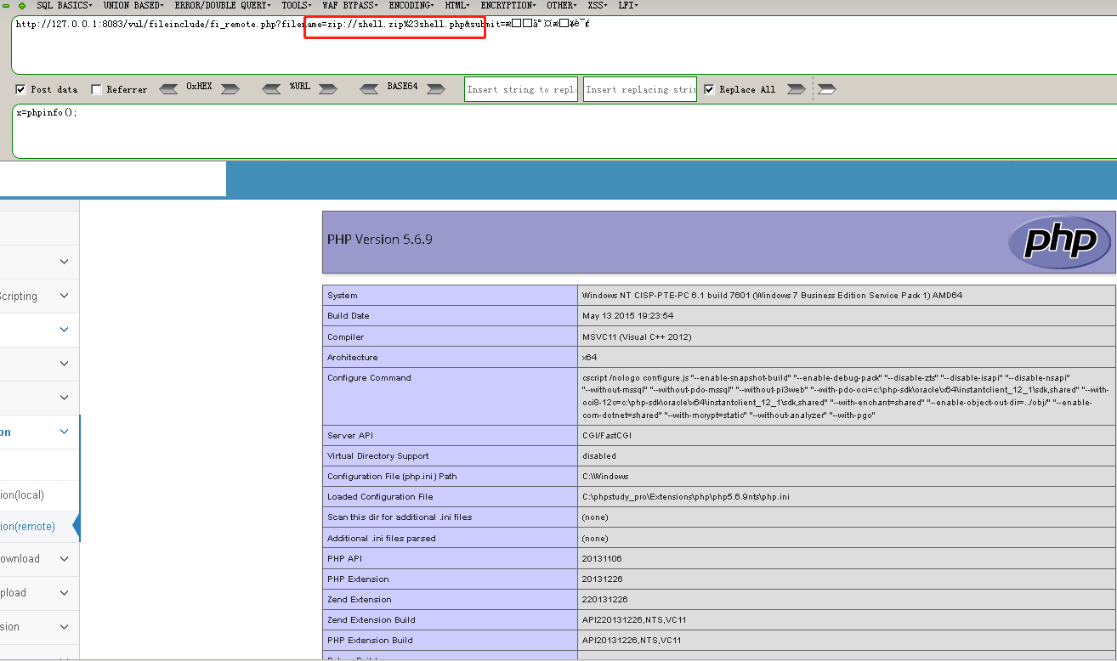Click the 'API20131226,NTS,VC11' value
Image resolution: width=1117 pixels, height=661 pixels.
(631, 641)
